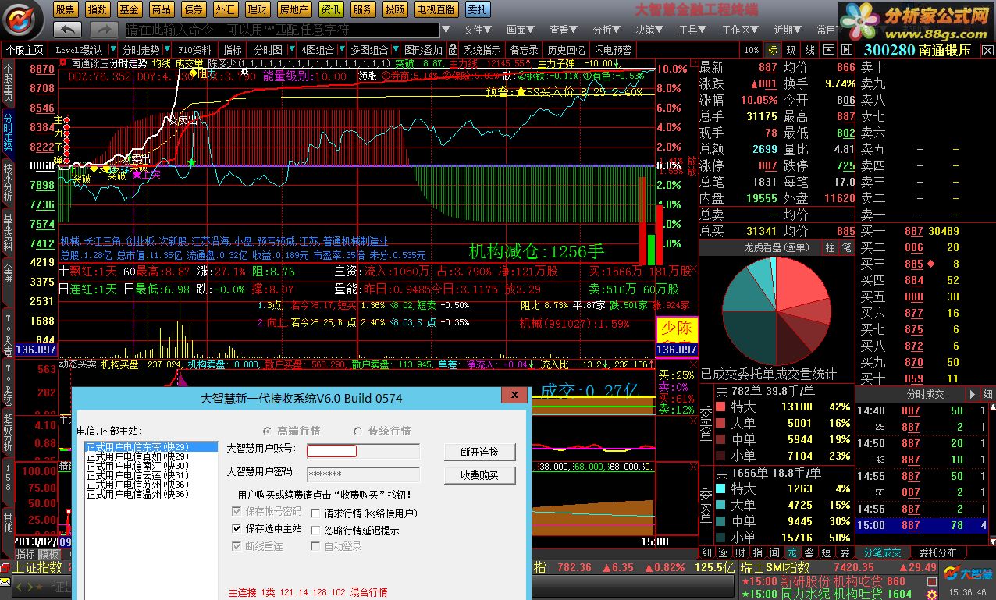Click the 少陈 yellow badge on chart
Screen dimensions: 996x600
[676, 328]
